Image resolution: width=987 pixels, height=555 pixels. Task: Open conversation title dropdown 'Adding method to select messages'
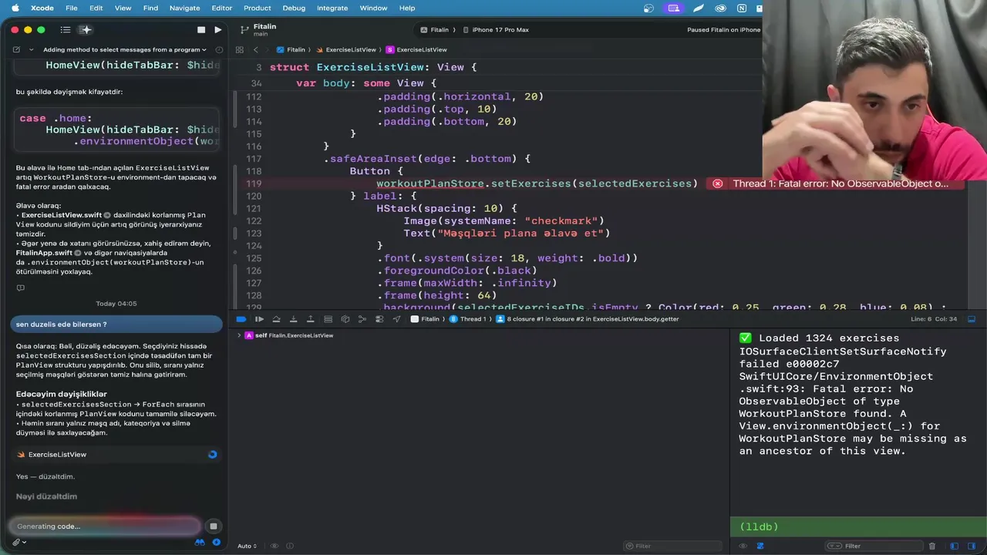click(126, 49)
